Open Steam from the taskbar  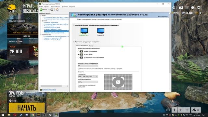click(21, 115)
